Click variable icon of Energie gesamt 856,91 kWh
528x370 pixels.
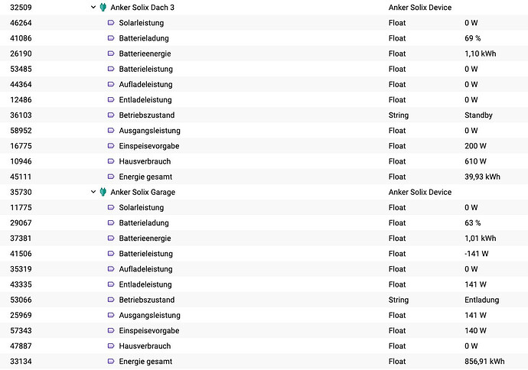[x=111, y=362]
